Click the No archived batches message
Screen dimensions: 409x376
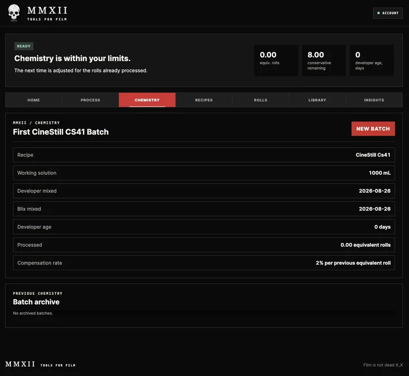[x=33, y=313]
